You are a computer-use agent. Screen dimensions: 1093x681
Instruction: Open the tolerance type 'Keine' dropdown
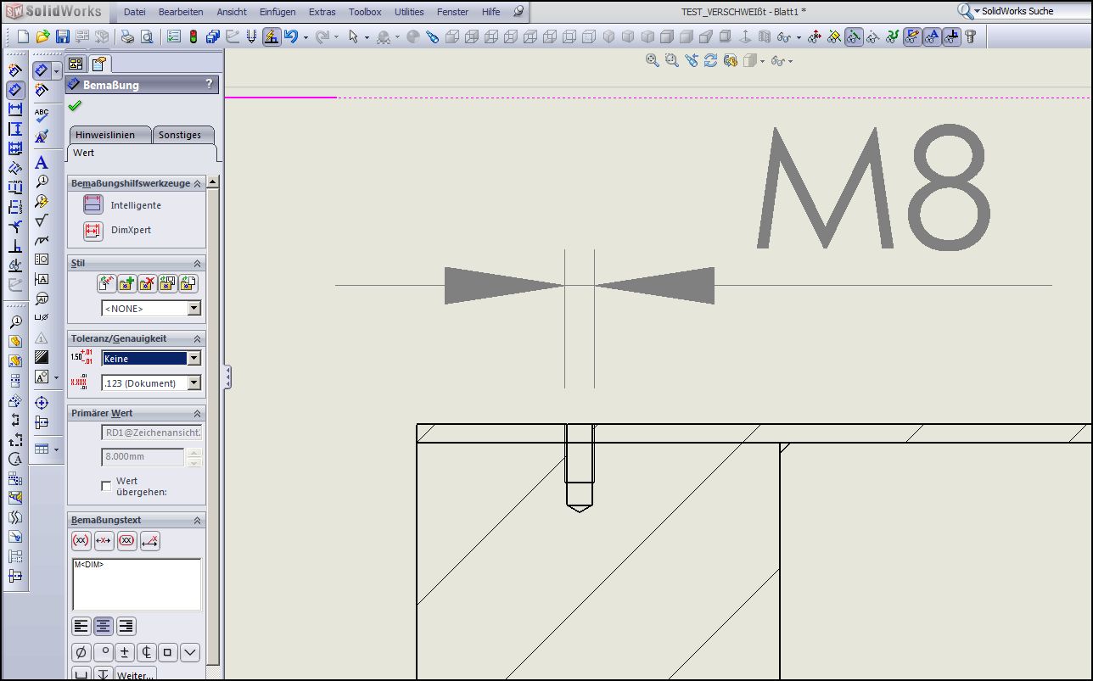(194, 359)
